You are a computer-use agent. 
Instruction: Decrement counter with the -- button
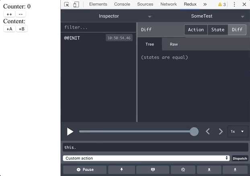point(21,14)
